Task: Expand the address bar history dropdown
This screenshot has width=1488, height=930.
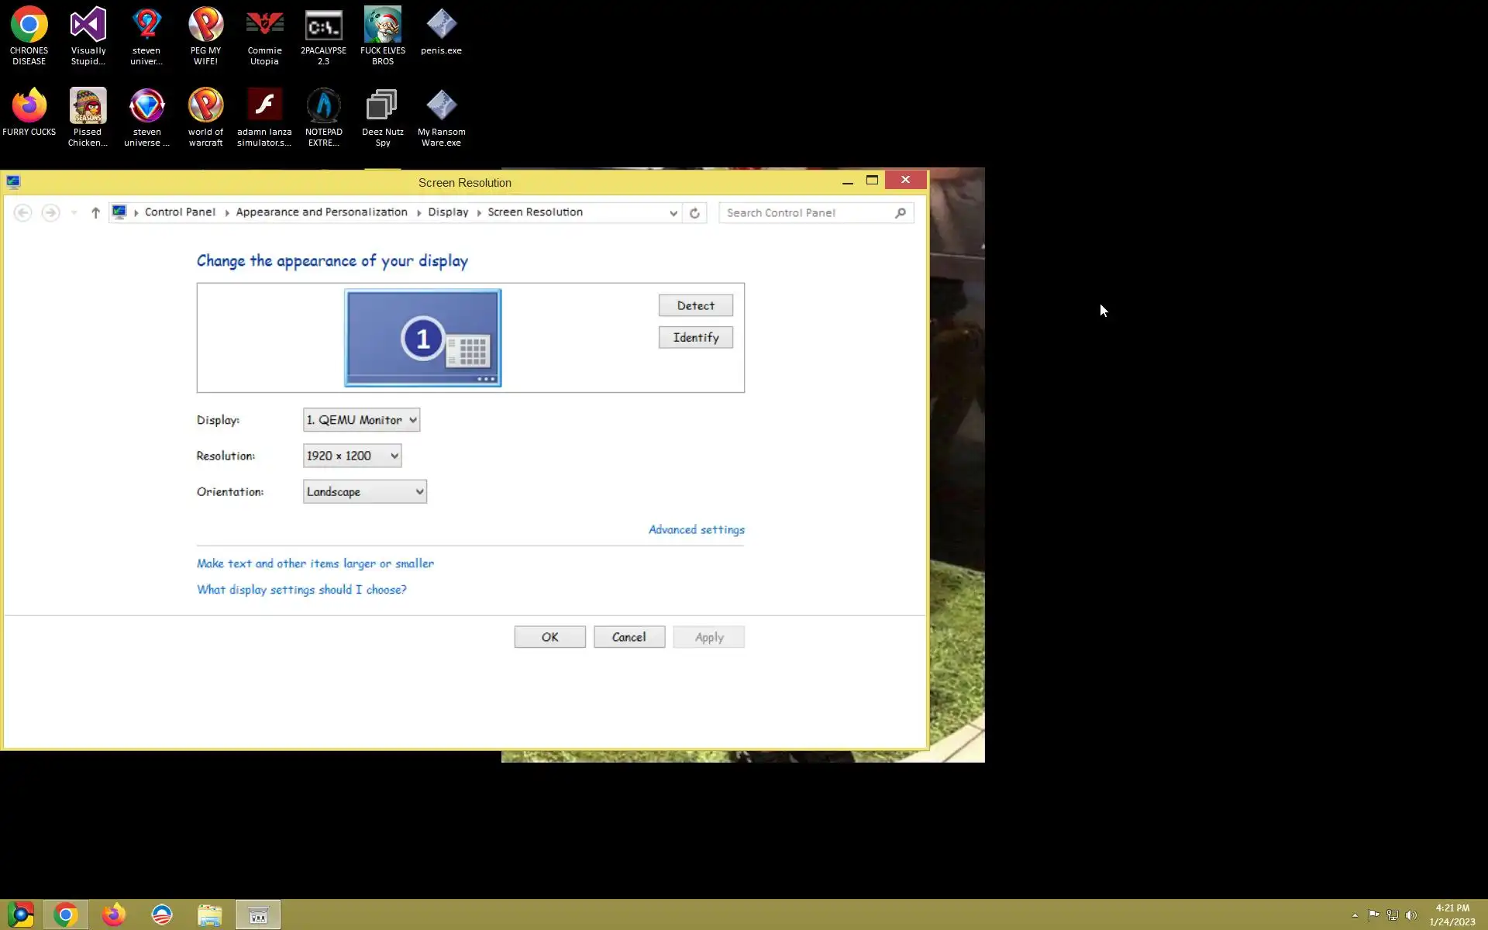Action: click(673, 213)
